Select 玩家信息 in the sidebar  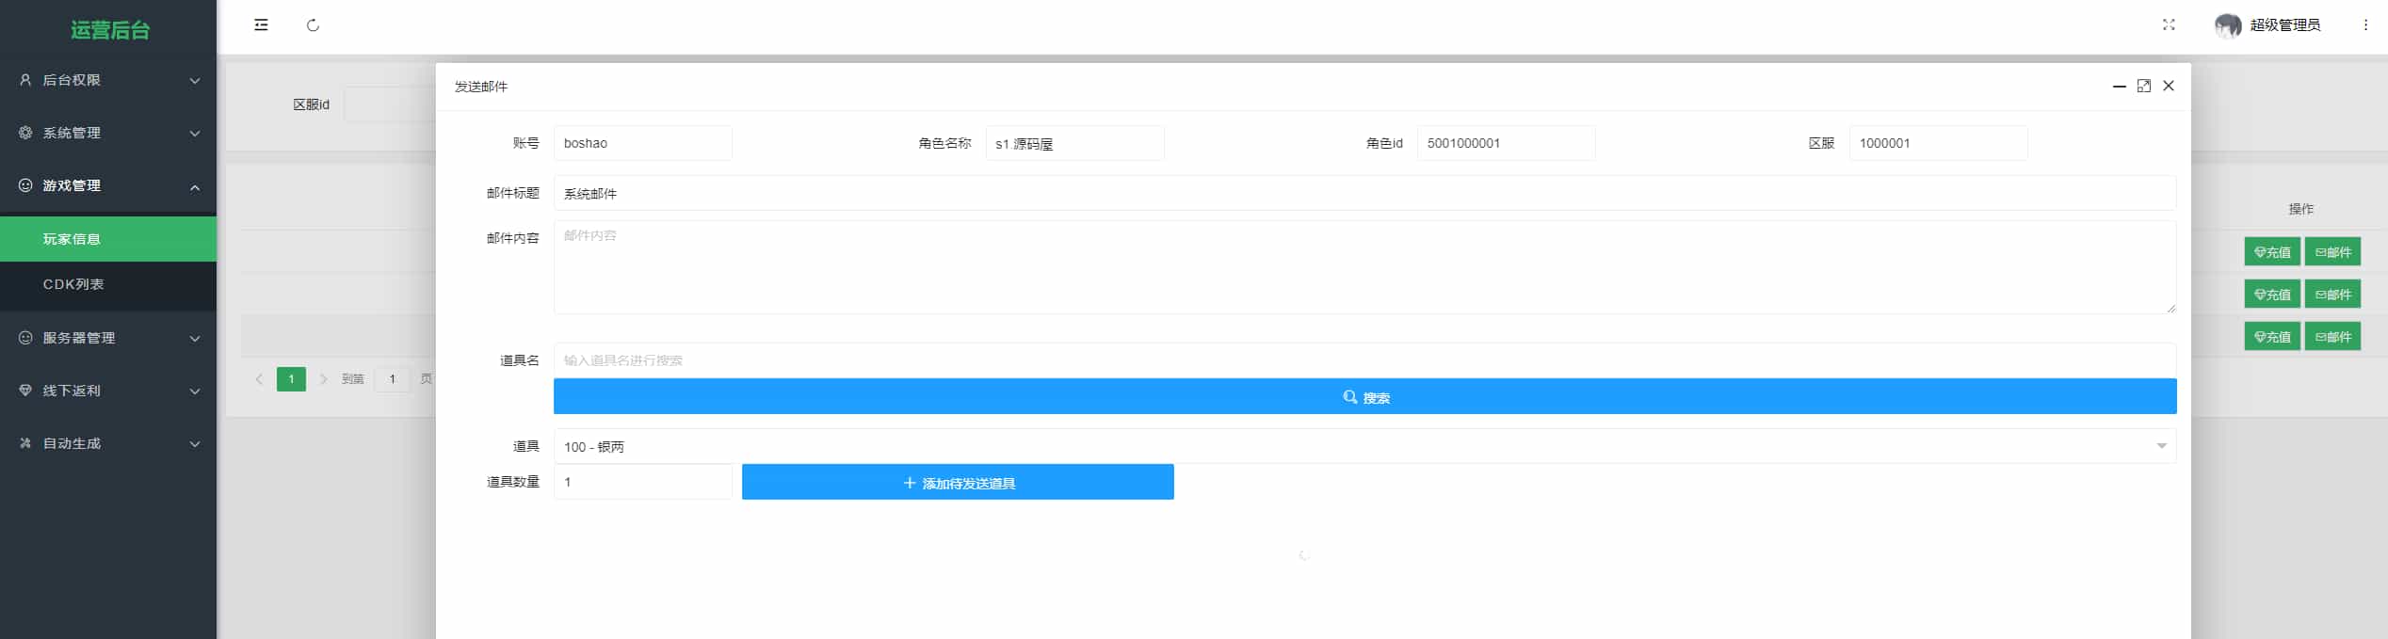tap(72, 239)
